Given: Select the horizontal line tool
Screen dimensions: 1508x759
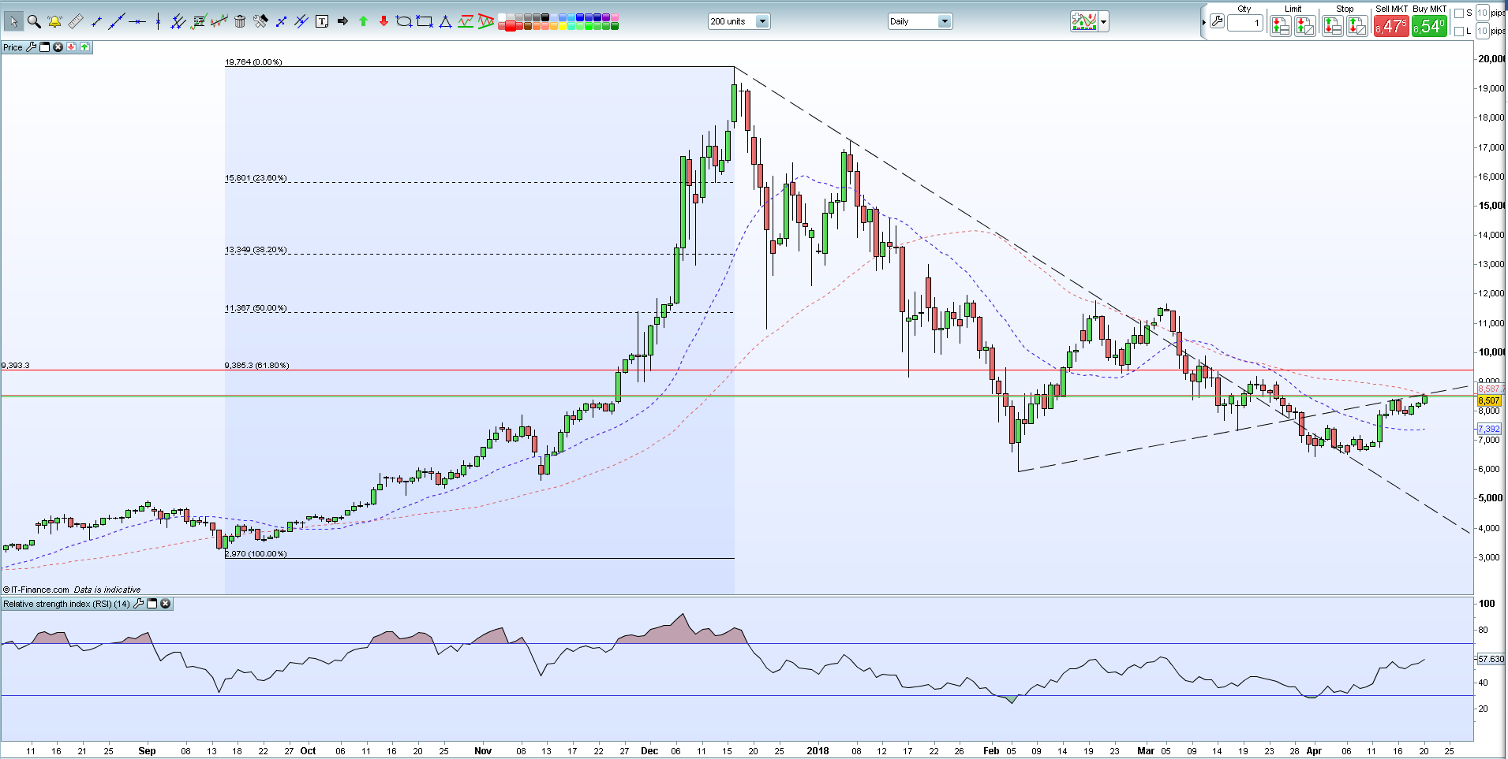Looking at the screenshot, I should [137, 22].
